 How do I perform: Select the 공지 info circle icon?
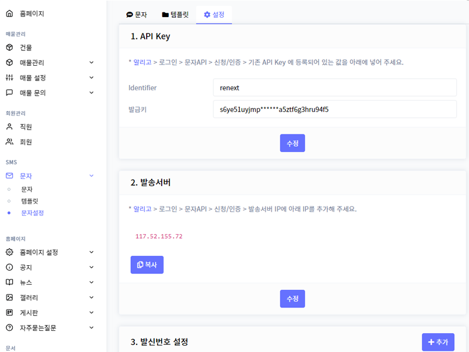[9, 268]
